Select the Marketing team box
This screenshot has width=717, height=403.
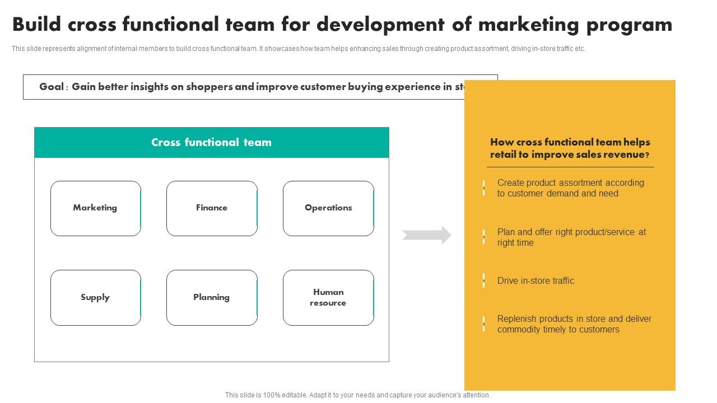(x=95, y=208)
